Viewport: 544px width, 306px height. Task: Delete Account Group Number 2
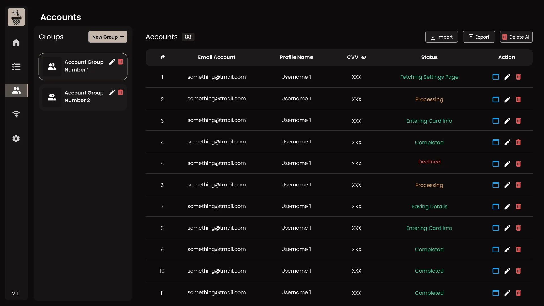[x=120, y=92]
